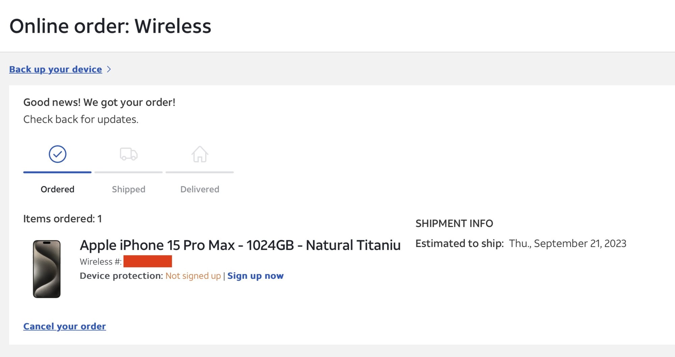
Task: Select the Ordered step label
Action: point(57,189)
